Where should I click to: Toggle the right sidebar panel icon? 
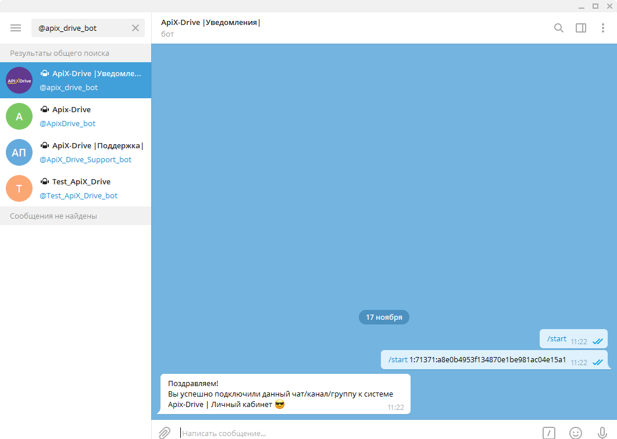[x=581, y=28]
